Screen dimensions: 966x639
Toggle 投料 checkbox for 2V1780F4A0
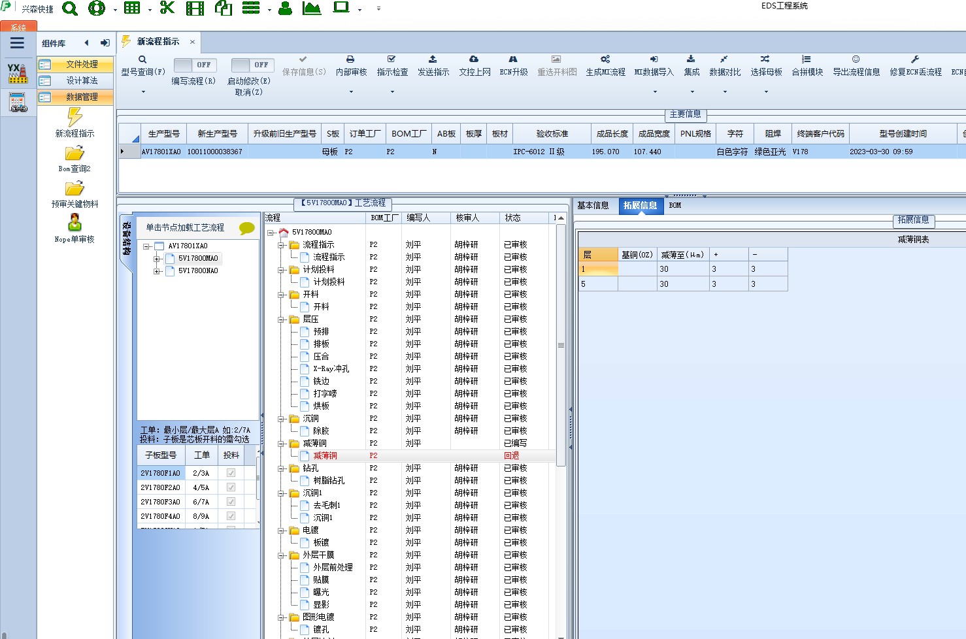231,516
